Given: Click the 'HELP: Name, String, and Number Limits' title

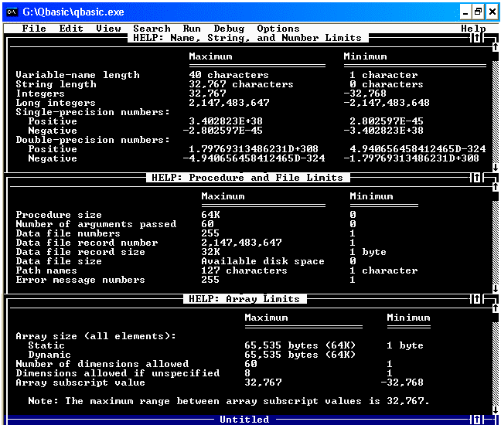Looking at the screenshot, I should pos(247,38).
